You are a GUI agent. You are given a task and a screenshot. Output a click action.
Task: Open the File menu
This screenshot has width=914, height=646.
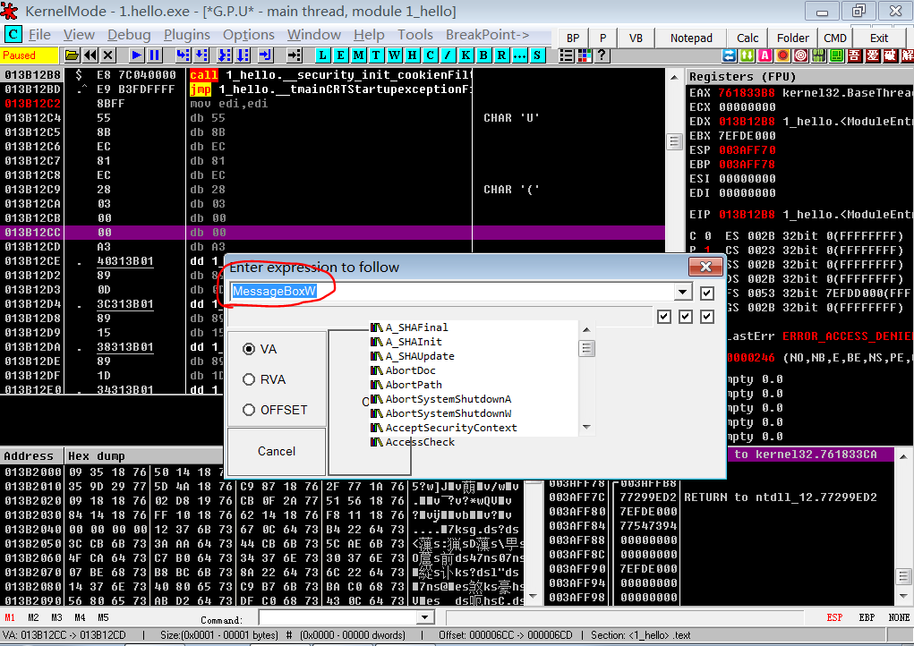[x=39, y=35]
